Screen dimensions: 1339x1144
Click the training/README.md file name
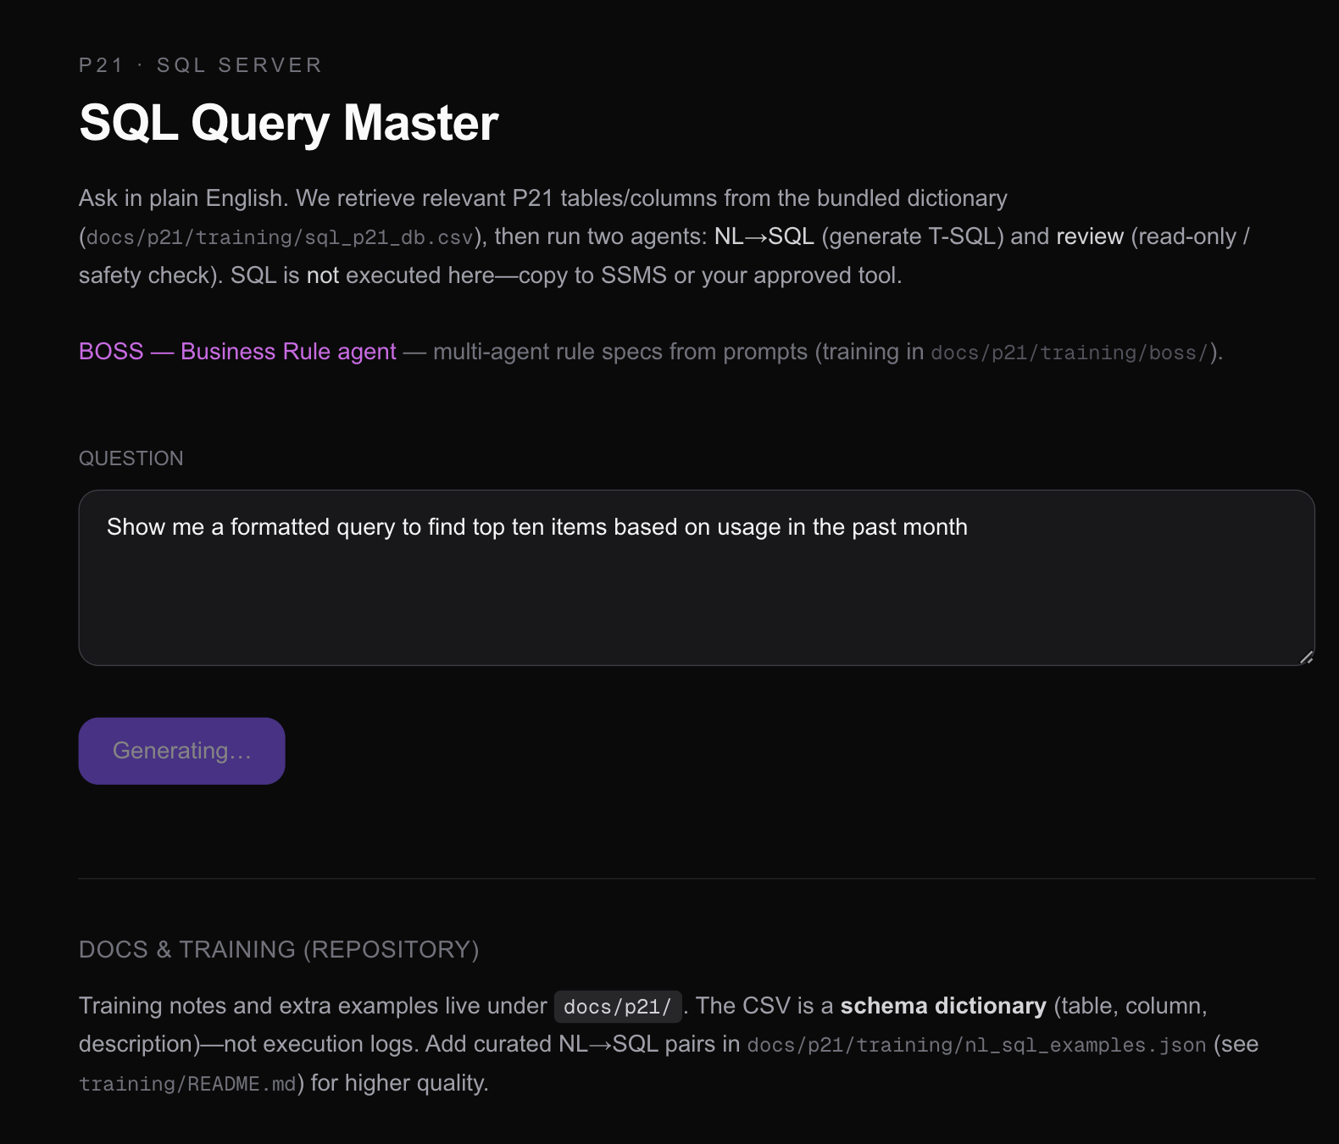pos(187,1084)
